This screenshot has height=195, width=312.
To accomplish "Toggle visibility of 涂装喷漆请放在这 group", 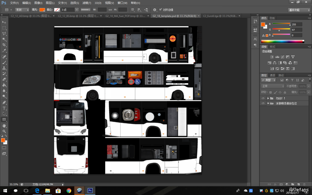I will (263, 103).
